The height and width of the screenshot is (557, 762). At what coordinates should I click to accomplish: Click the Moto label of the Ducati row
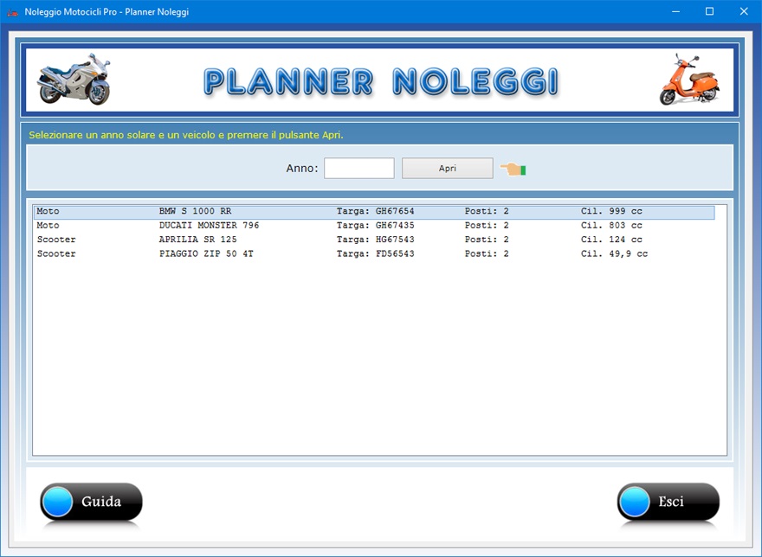coord(48,226)
